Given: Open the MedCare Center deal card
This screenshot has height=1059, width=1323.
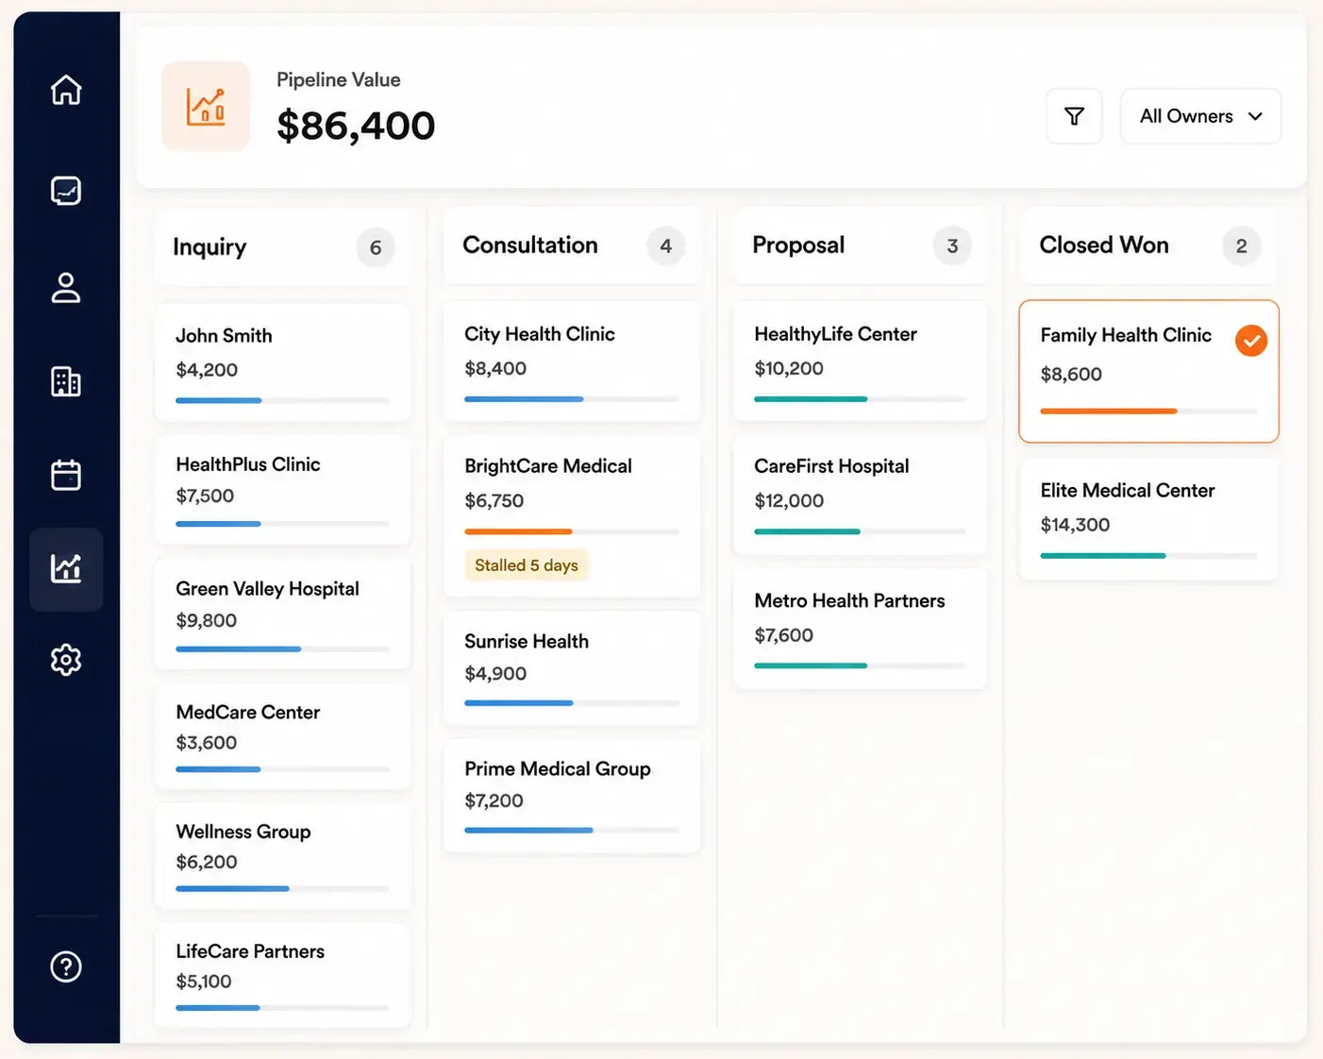Looking at the screenshot, I should pos(282,737).
